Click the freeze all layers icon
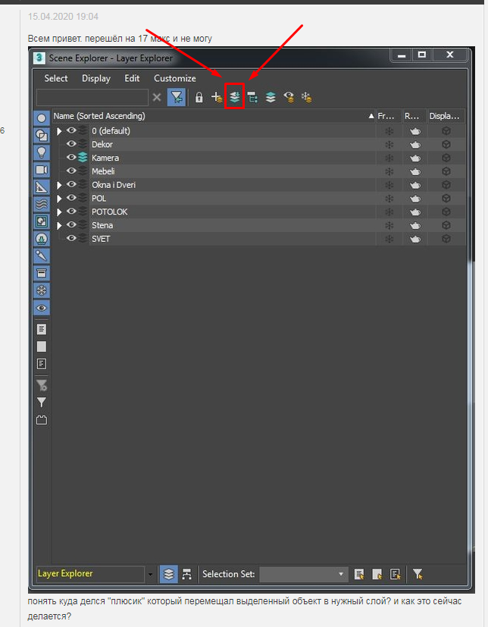 click(307, 97)
